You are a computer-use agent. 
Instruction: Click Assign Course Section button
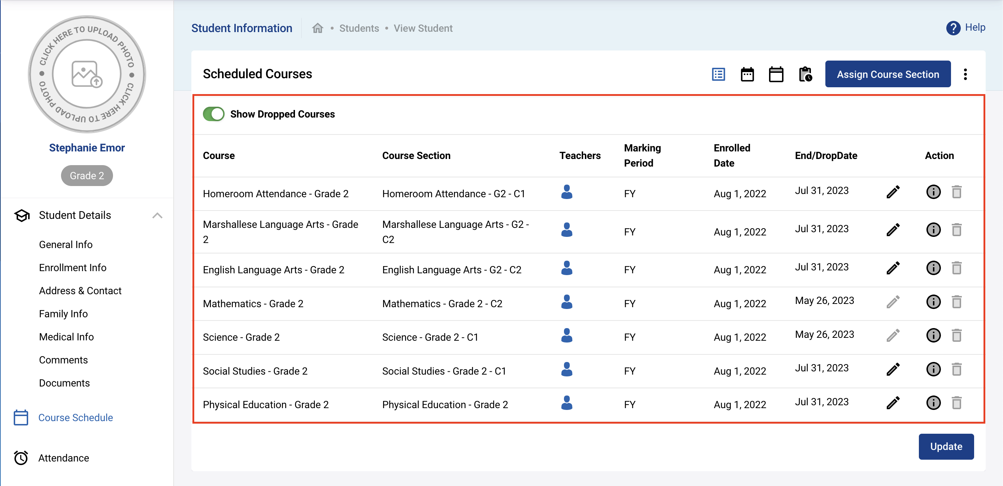pos(887,74)
